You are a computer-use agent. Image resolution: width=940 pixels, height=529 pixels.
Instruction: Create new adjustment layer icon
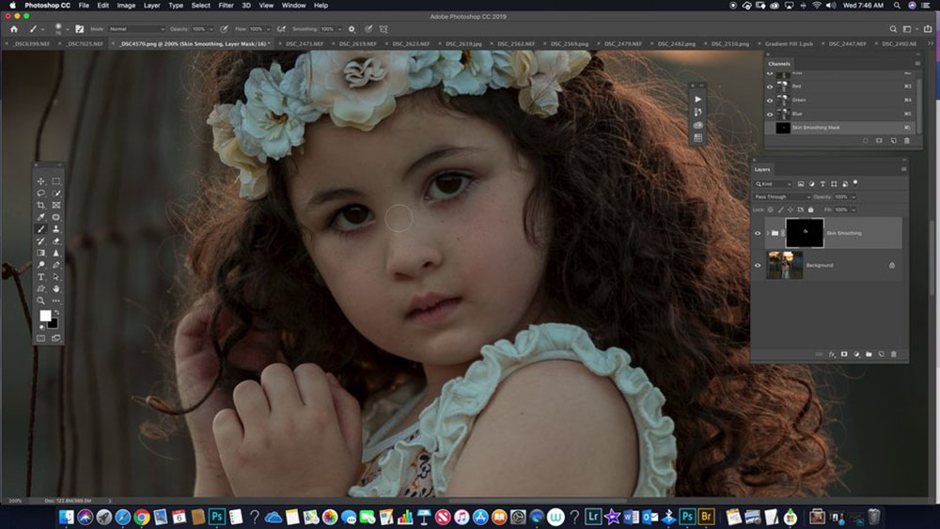[856, 354]
